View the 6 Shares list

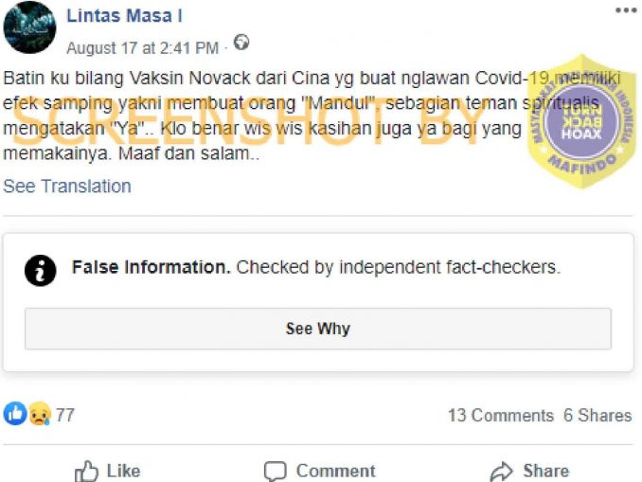pos(597,416)
